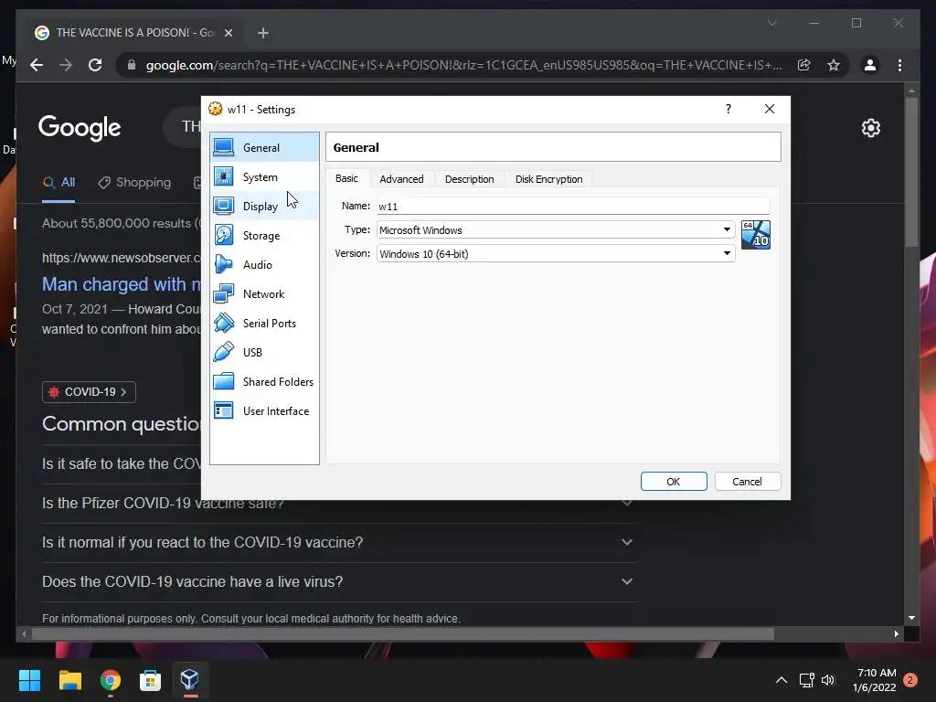Open the Display settings category
Screen dimensions: 936x702
coord(264,207)
